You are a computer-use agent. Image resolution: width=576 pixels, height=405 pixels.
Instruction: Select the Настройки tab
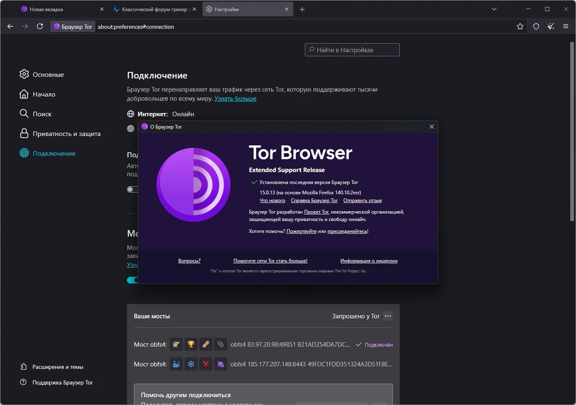[x=248, y=9]
